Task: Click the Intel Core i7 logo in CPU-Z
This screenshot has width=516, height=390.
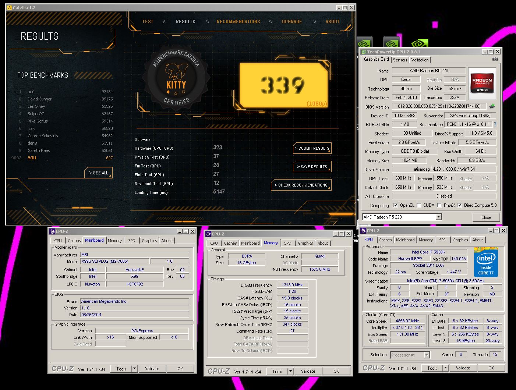Action: pos(486,262)
